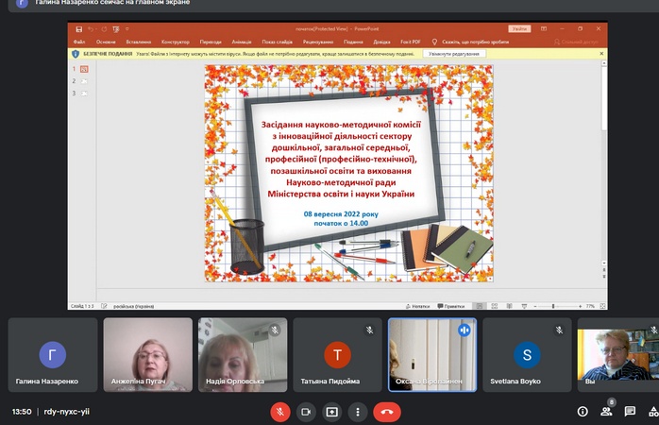Show the participants list icon
The height and width of the screenshot is (425, 659).
[606, 412]
